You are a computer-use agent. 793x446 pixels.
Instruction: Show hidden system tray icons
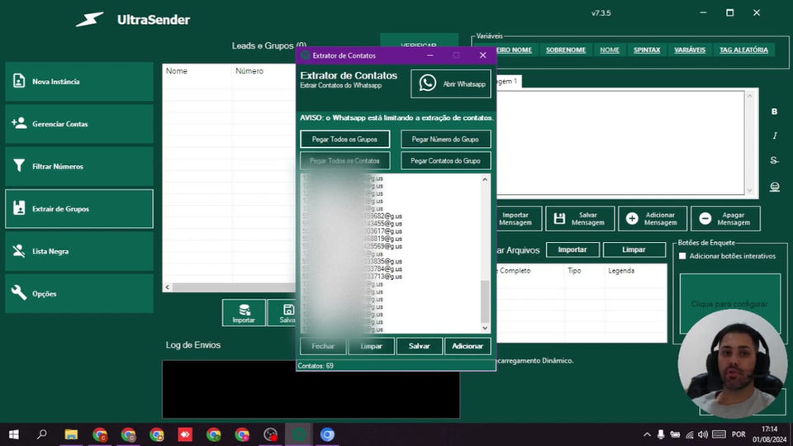coord(647,434)
